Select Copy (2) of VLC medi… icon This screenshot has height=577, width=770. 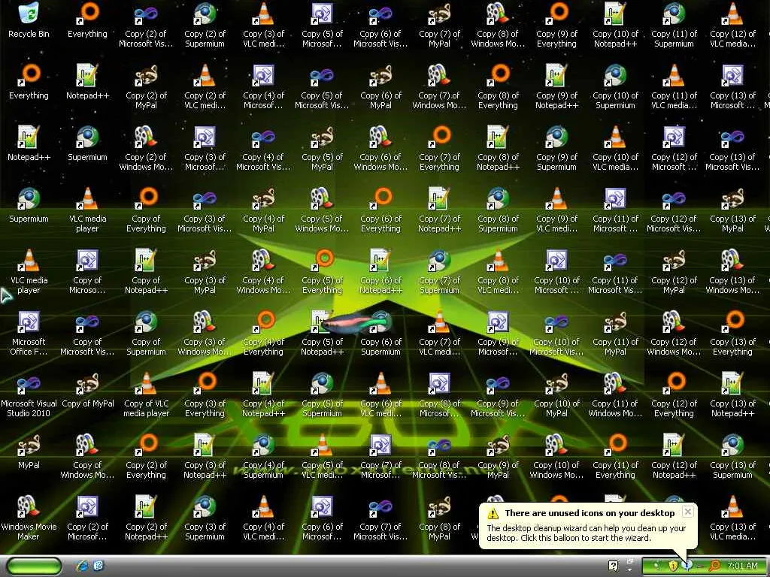coord(205,86)
